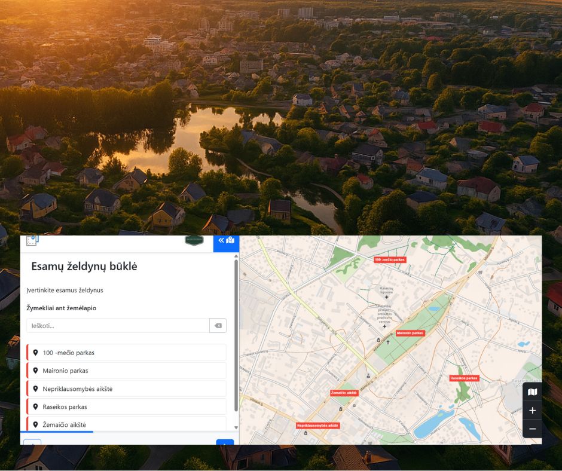This screenshot has width=562, height=471.
Task: Select Maironio parkas in the marker list
Action: point(127,370)
